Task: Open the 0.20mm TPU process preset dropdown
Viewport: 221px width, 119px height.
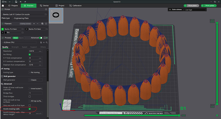Action: pyautogui.click(x=19, y=43)
